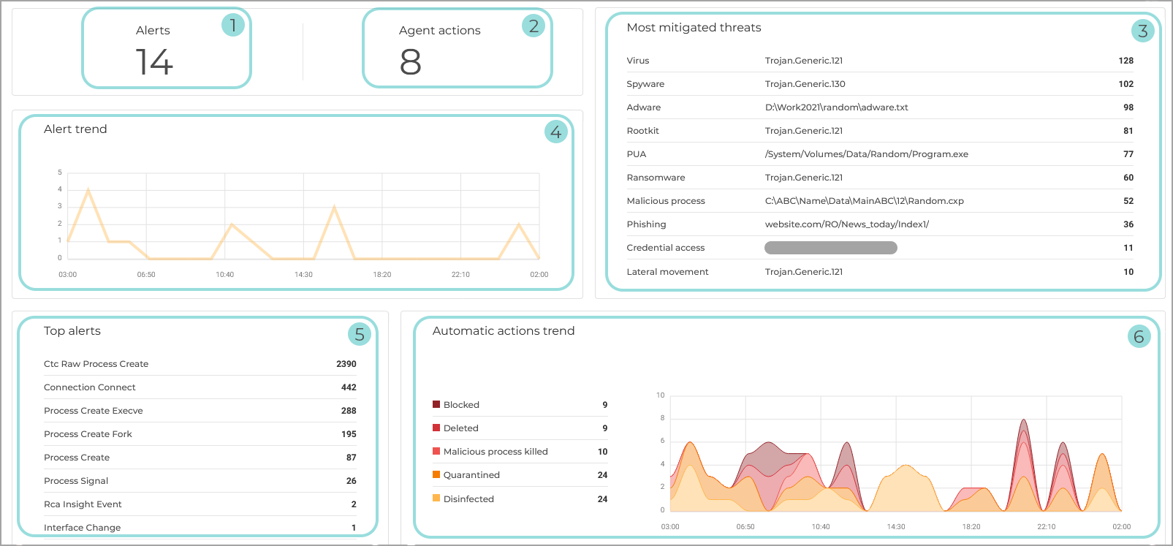Select the Ransomware threat row
Screen dimensions: 1173x546
pyautogui.click(x=656, y=178)
